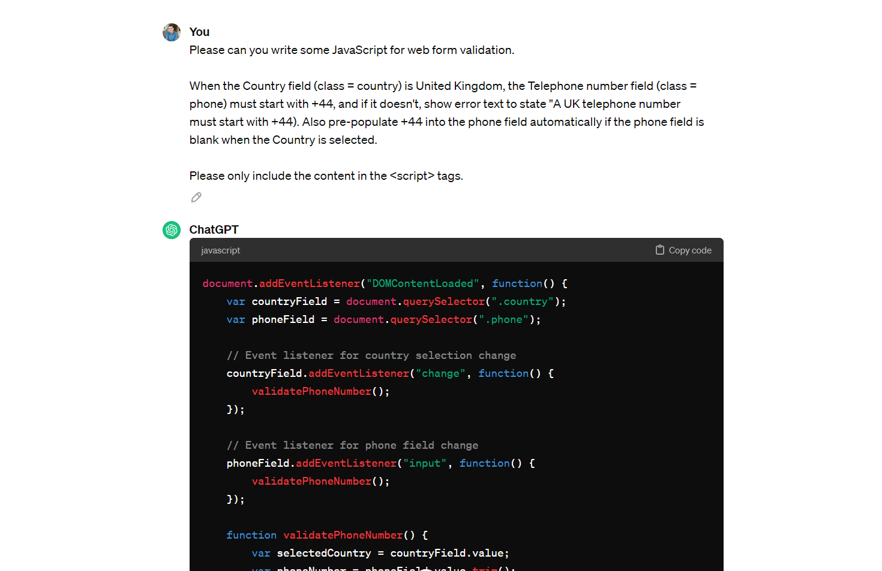
Task: Click the "change" event string in the code
Action: (440, 373)
